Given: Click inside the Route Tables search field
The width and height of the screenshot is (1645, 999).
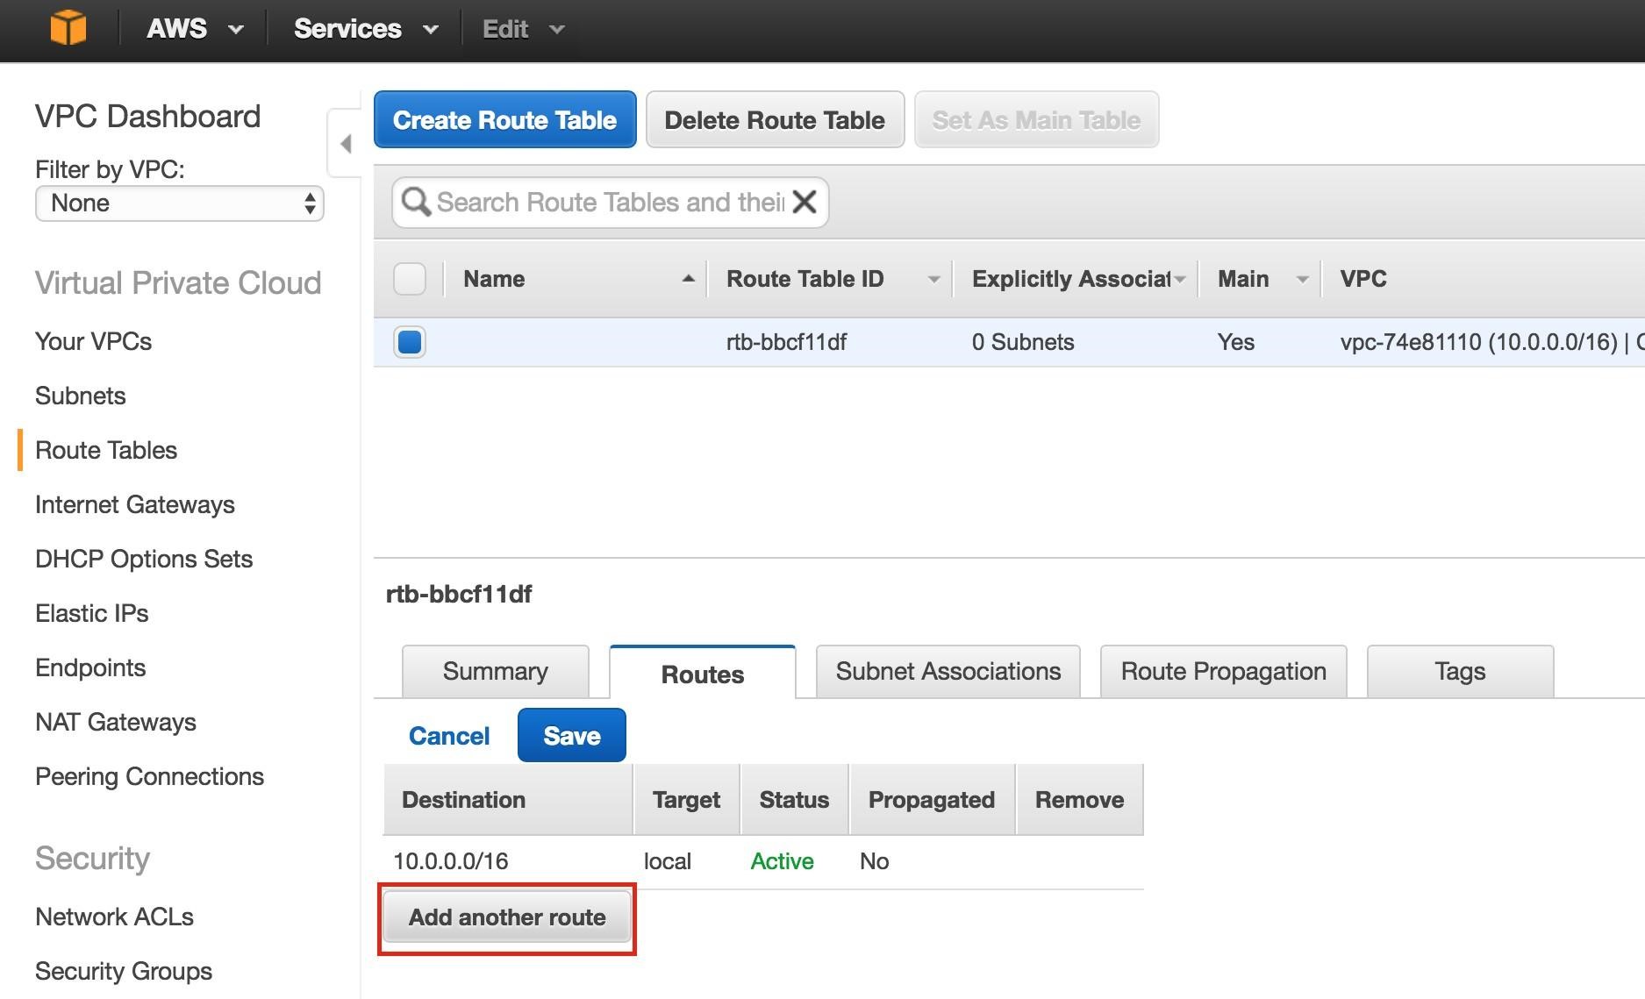Looking at the screenshot, I should (605, 202).
